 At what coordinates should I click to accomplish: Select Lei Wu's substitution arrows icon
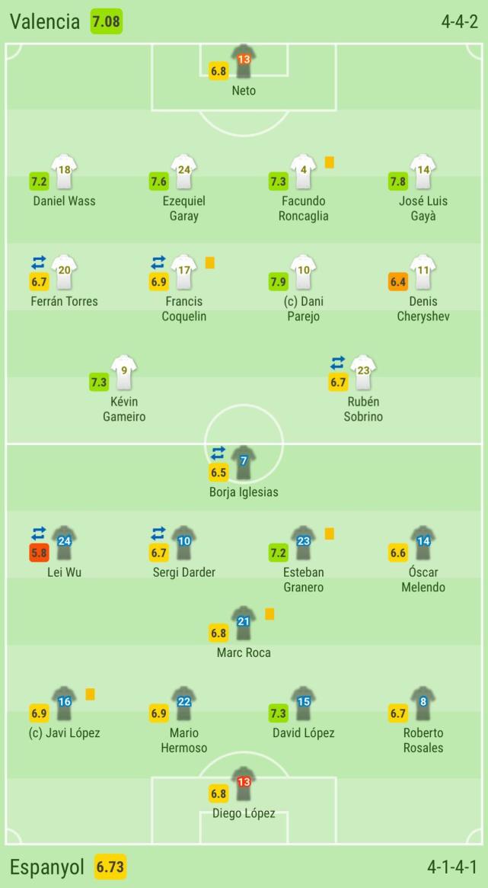39,534
